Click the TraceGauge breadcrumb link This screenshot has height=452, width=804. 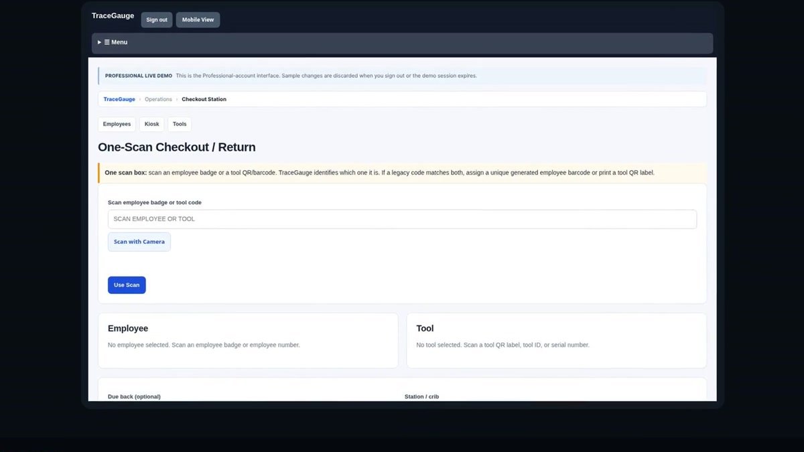coord(119,99)
